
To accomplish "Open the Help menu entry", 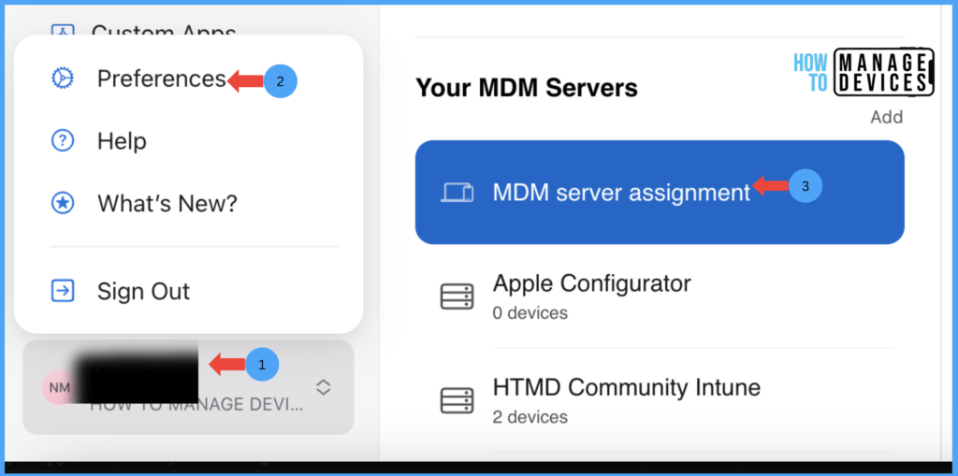I will pos(122,141).
